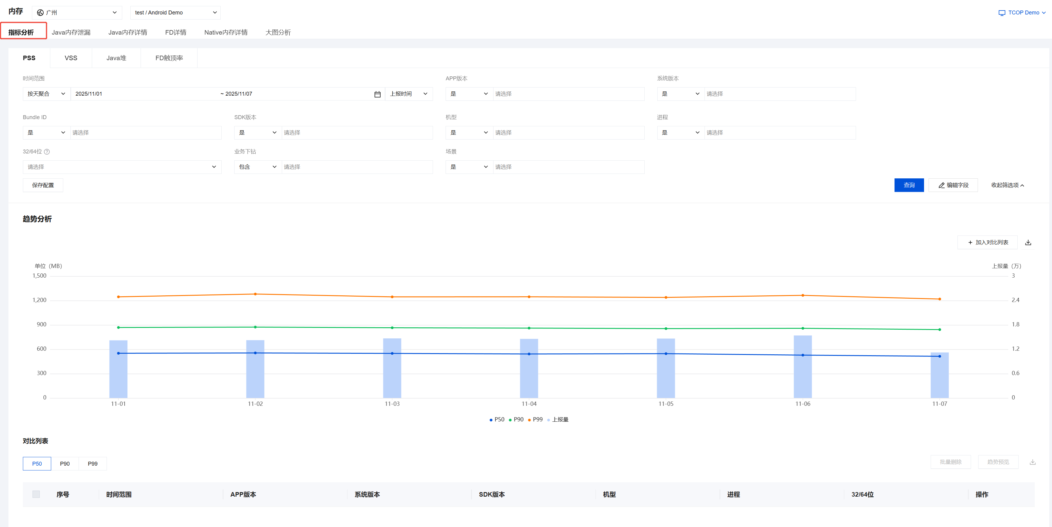Check the table header select-all checkbox

36,495
